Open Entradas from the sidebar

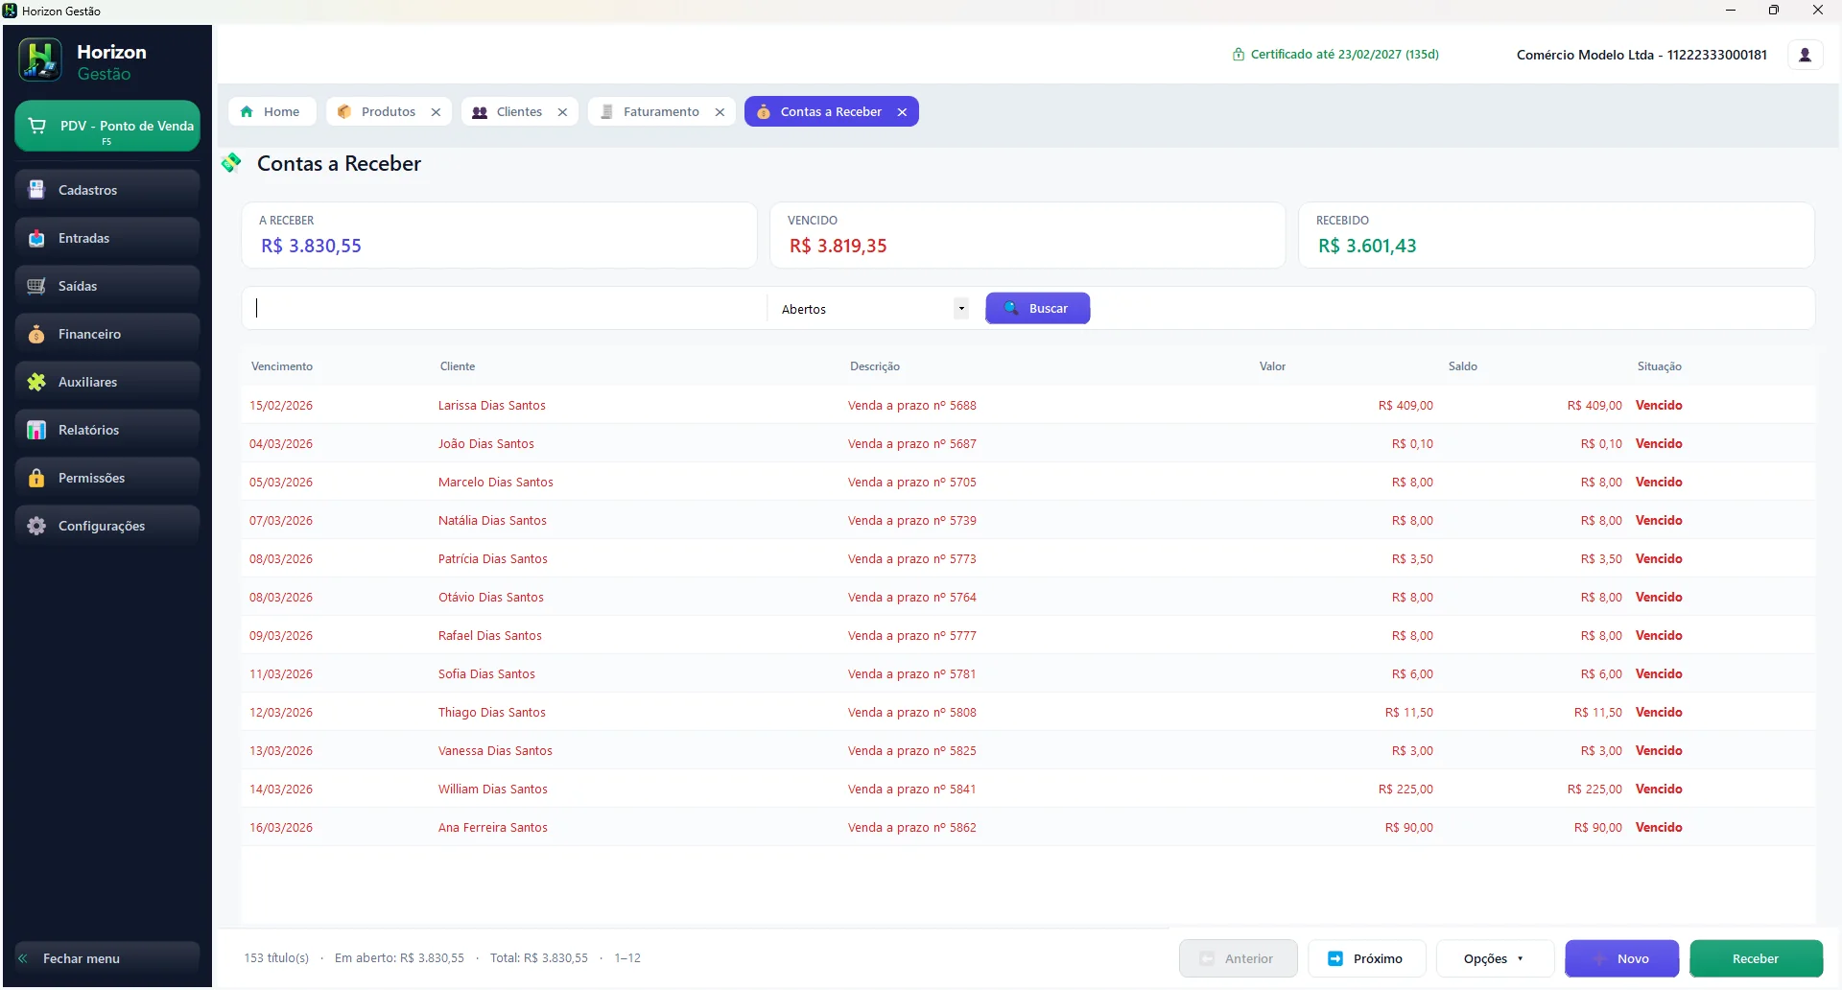(x=107, y=238)
